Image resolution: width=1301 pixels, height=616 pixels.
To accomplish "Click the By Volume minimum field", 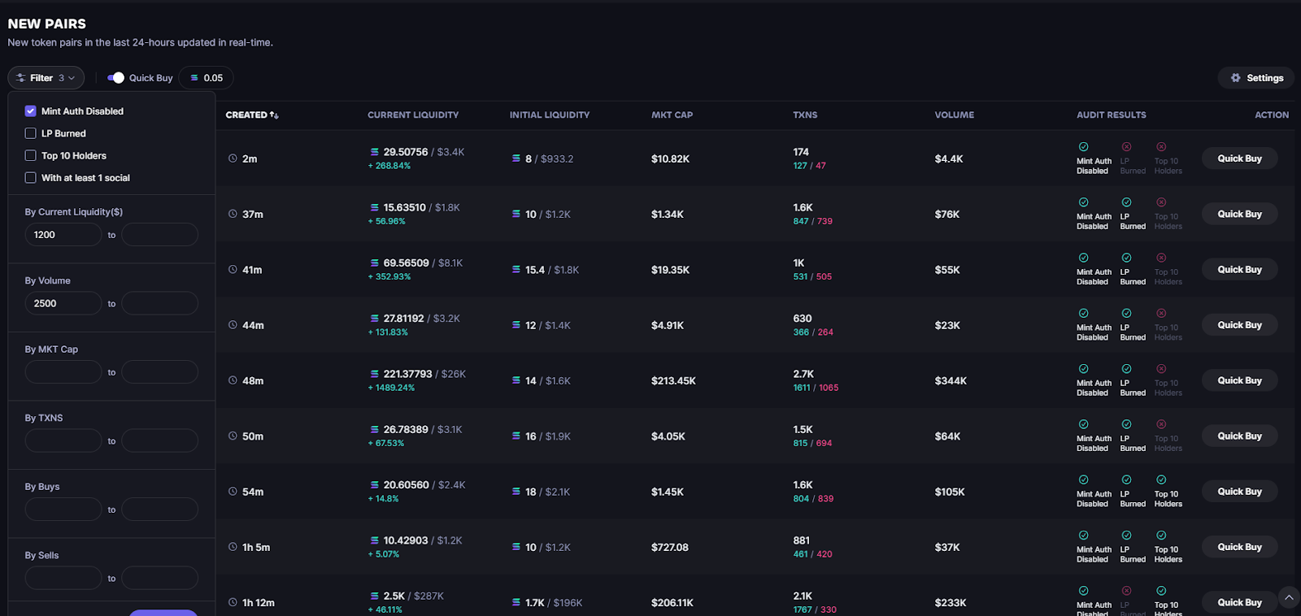I will coord(63,303).
